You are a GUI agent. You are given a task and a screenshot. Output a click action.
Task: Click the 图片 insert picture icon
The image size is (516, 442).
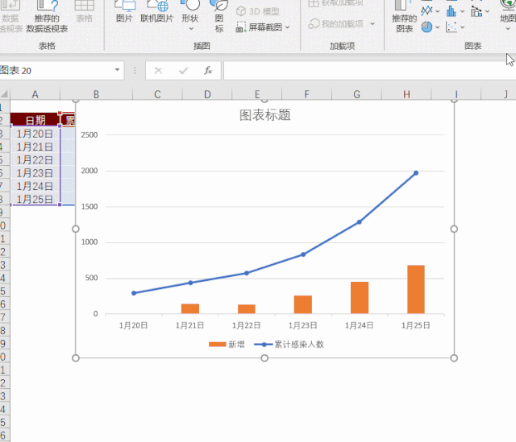(124, 12)
